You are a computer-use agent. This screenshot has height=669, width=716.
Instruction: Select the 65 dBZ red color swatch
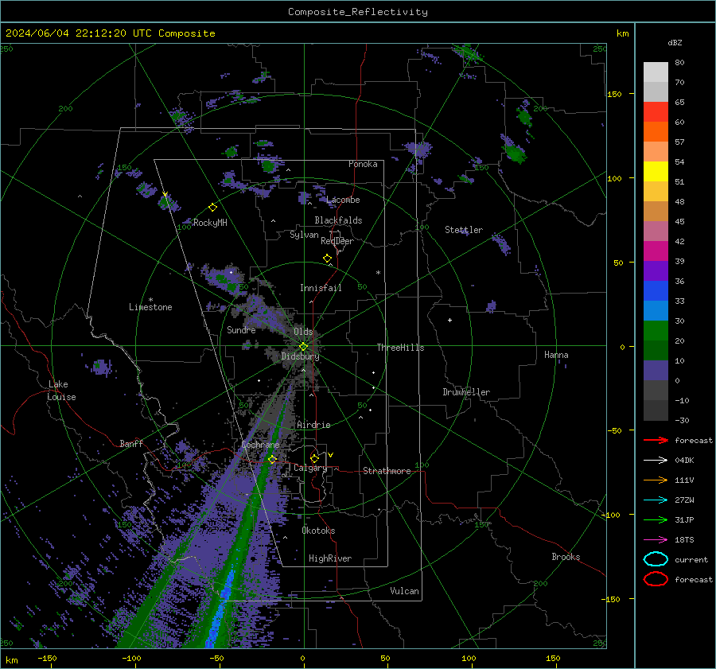point(656,111)
